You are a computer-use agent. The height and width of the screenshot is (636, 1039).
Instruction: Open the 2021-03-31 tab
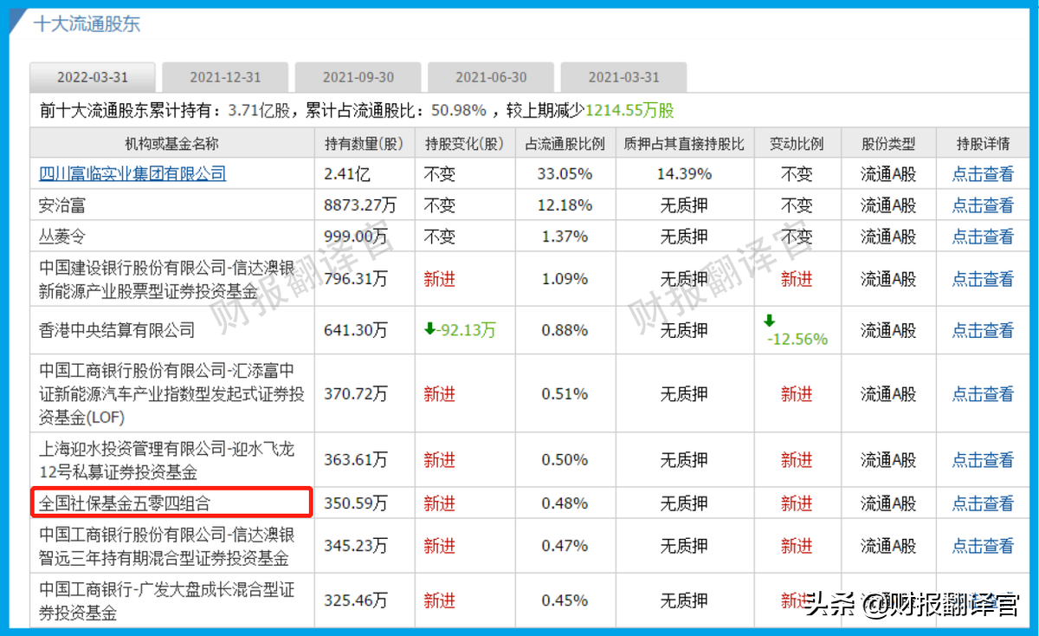click(623, 77)
